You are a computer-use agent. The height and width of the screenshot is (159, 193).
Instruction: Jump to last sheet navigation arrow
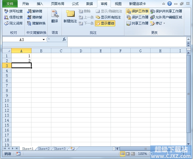pos(17,149)
